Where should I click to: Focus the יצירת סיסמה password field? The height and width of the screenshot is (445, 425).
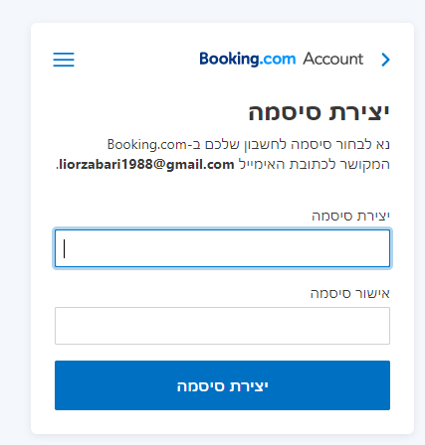tap(222, 248)
